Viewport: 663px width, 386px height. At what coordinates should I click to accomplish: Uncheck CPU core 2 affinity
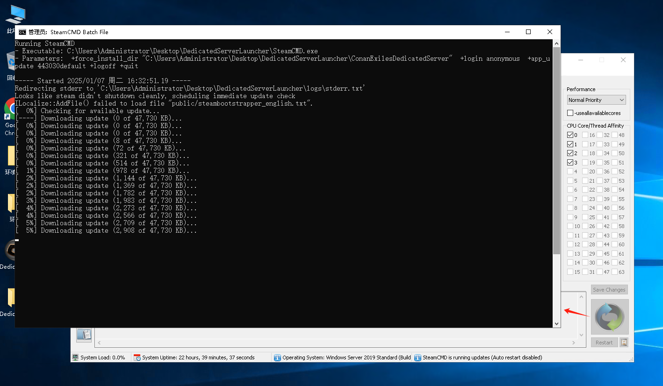(570, 153)
